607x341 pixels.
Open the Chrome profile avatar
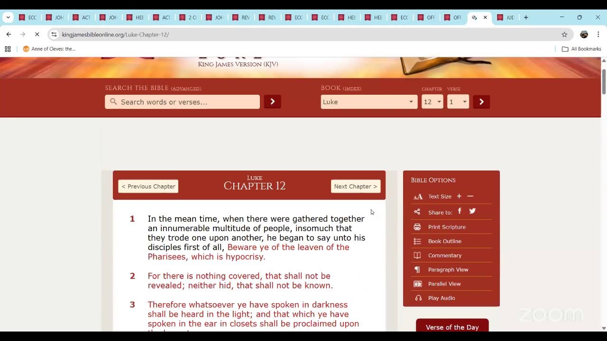584,34
